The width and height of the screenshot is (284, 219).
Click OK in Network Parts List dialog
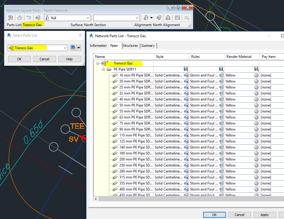[x=215, y=215]
